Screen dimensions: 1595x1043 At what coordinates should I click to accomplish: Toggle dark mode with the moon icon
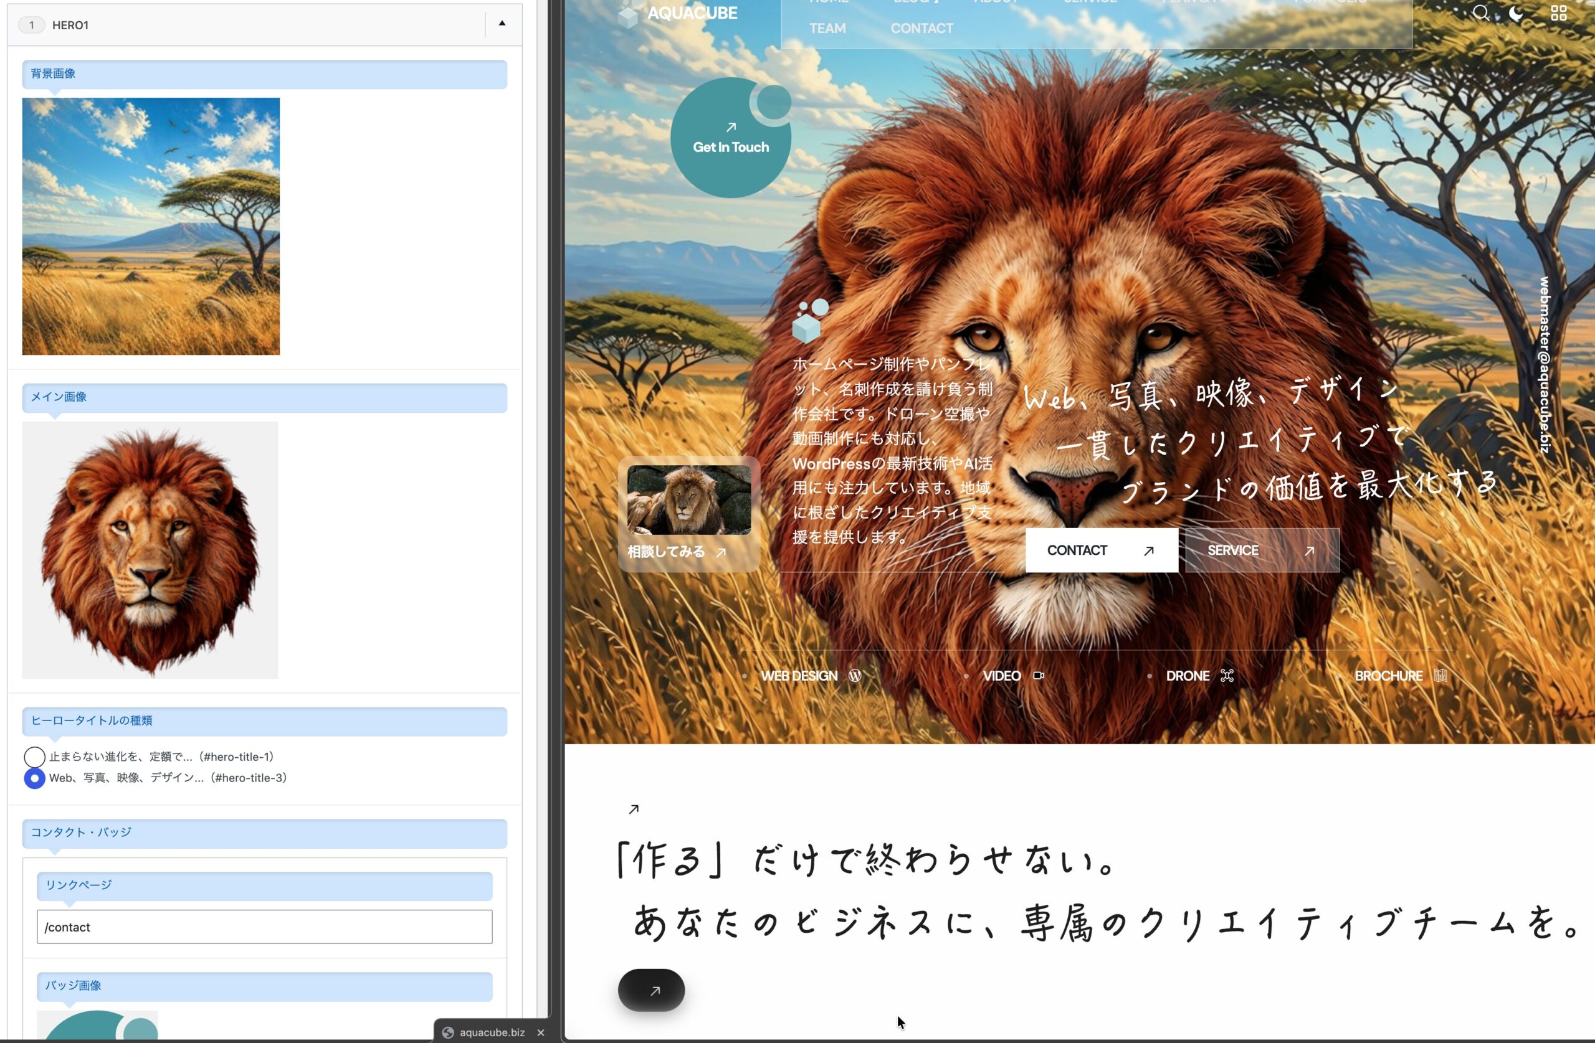click(x=1516, y=12)
